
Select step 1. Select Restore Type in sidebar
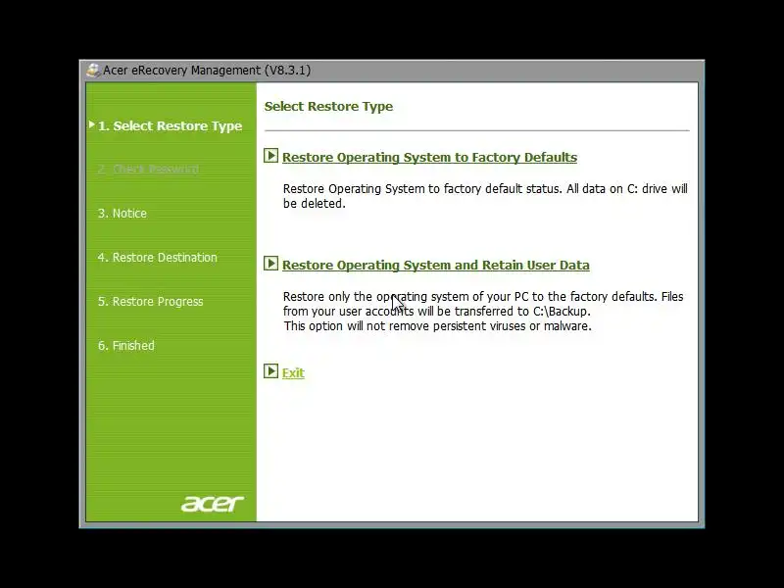tap(170, 126)
